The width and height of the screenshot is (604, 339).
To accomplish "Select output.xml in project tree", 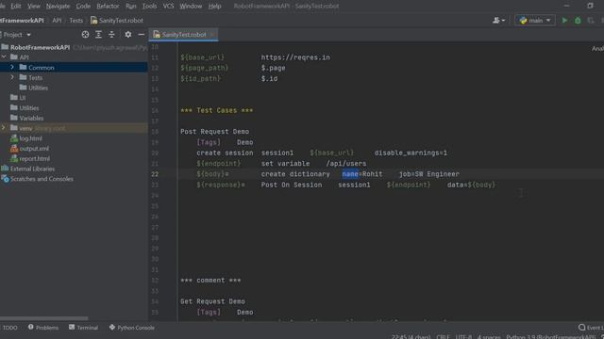I will pos(34,149).
